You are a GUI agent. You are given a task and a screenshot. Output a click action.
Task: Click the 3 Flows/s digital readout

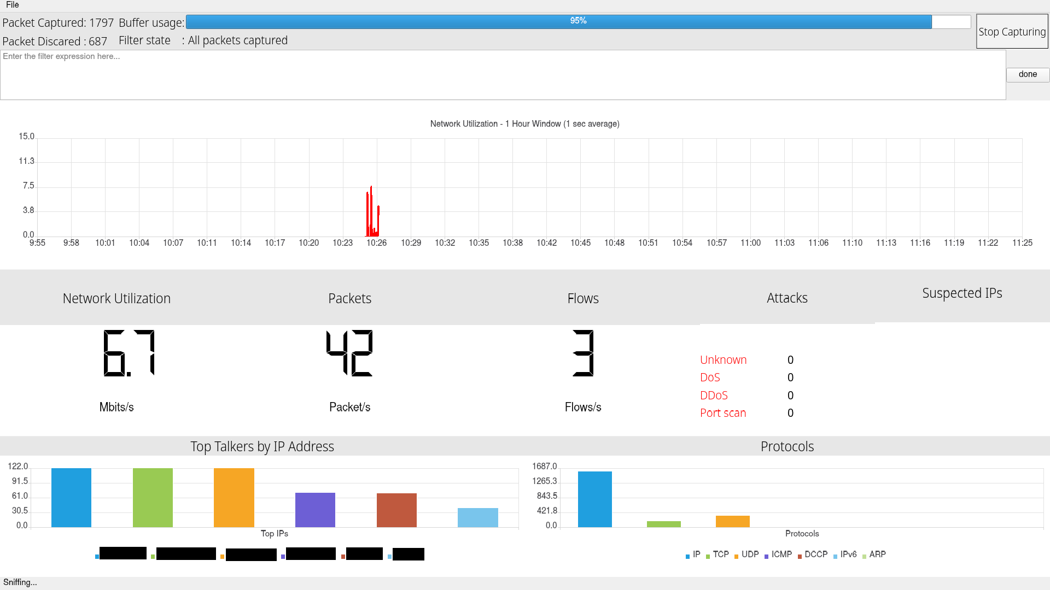click(x=583, y=353)
